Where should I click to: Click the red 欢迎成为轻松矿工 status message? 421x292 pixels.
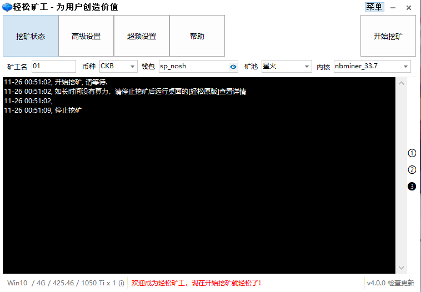pyautogui.click(x=196, y=283)
